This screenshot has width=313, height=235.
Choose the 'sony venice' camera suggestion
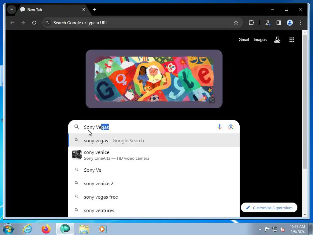pos(154,155)
